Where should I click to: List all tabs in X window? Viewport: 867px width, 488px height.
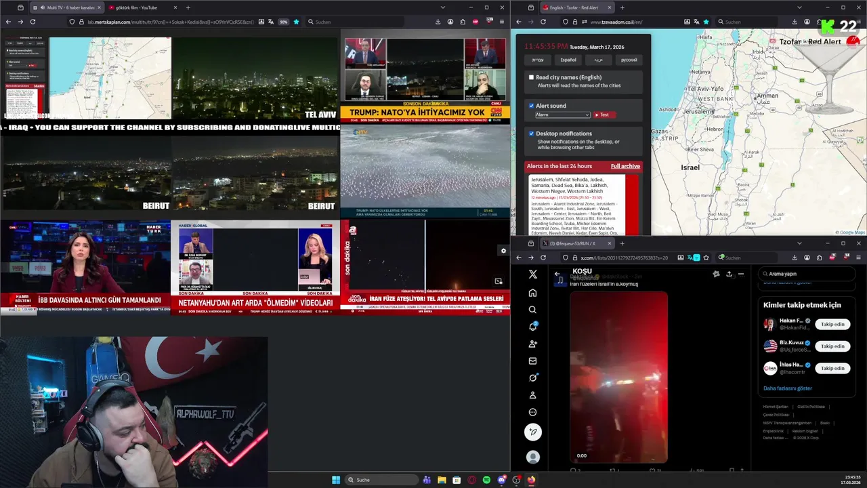799,243
